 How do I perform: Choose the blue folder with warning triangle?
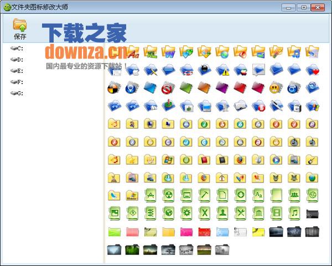[222, 70]
